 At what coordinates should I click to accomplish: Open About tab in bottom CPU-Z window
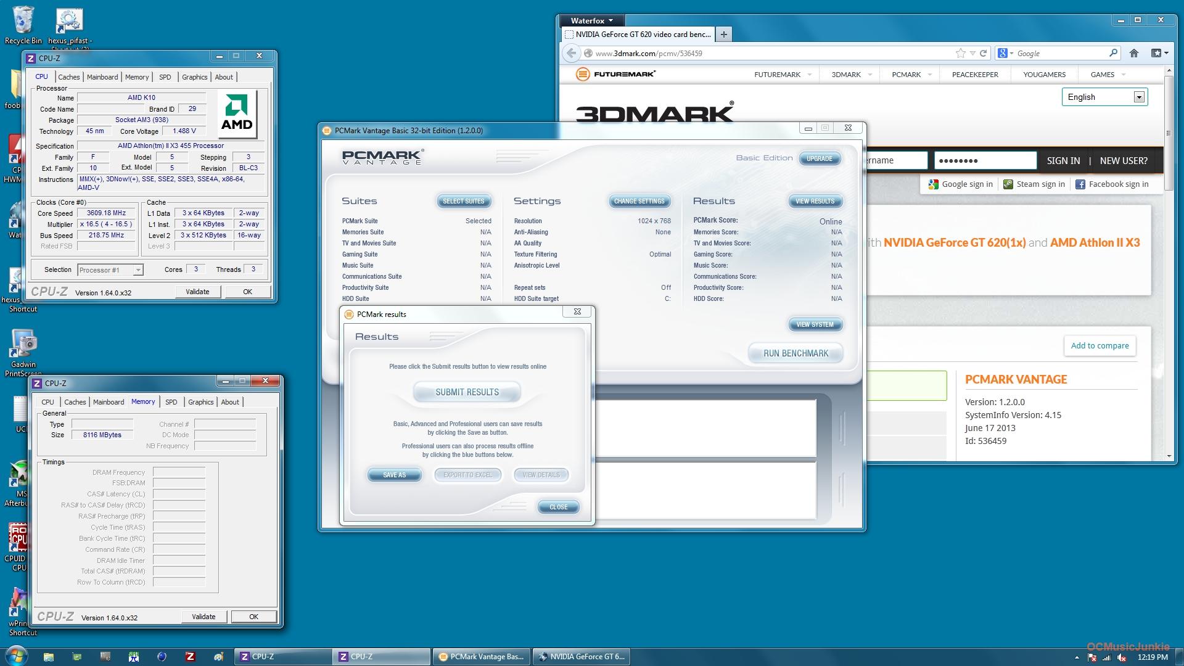[x=230, y=402]
